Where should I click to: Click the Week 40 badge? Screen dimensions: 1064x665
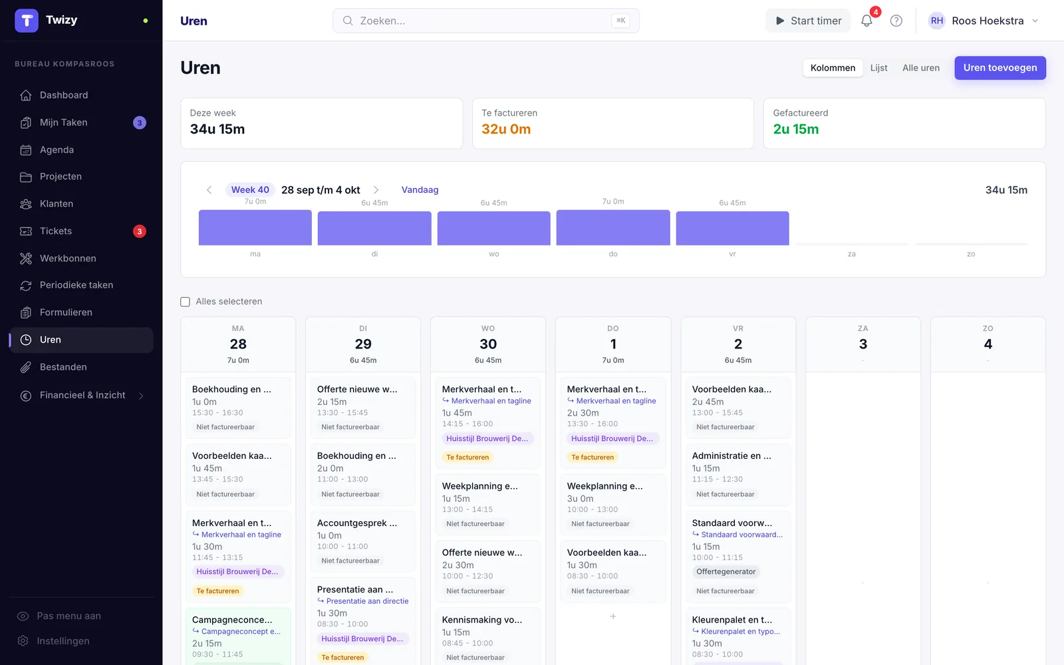coord(250,190)
